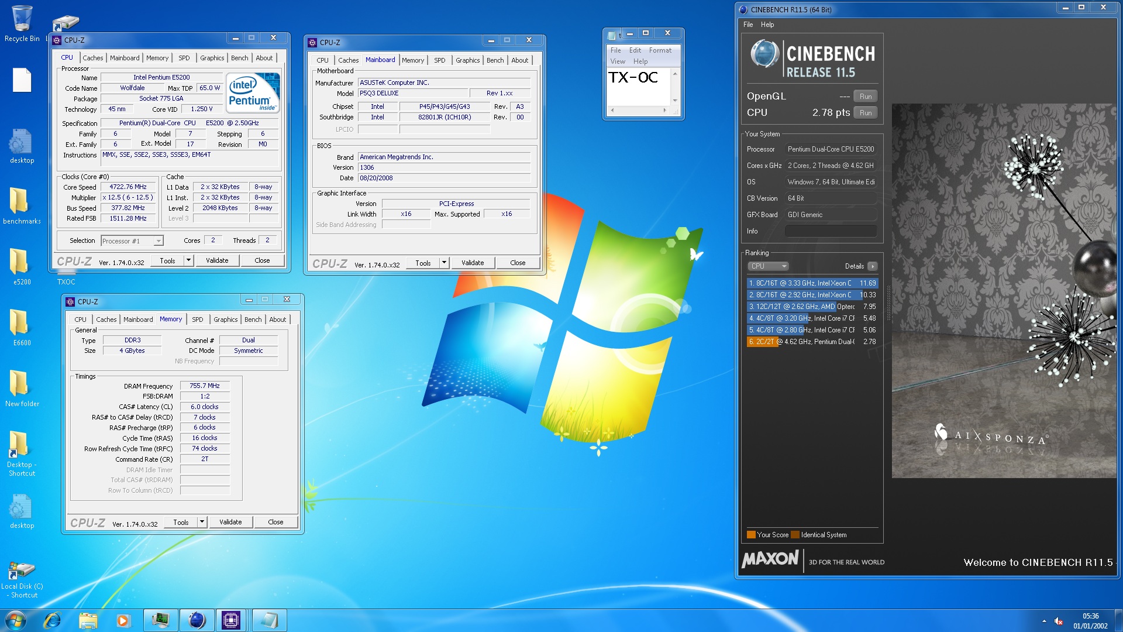Viewport: 1123px width, 632px height.
Task: Launch Windows Media Player from taskbar
Action: pyautogui.click(x=123, y=620)
